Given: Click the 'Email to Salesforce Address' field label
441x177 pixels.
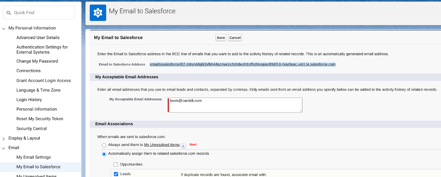Looking at the screenshot, I should click(x=122, y=65).
